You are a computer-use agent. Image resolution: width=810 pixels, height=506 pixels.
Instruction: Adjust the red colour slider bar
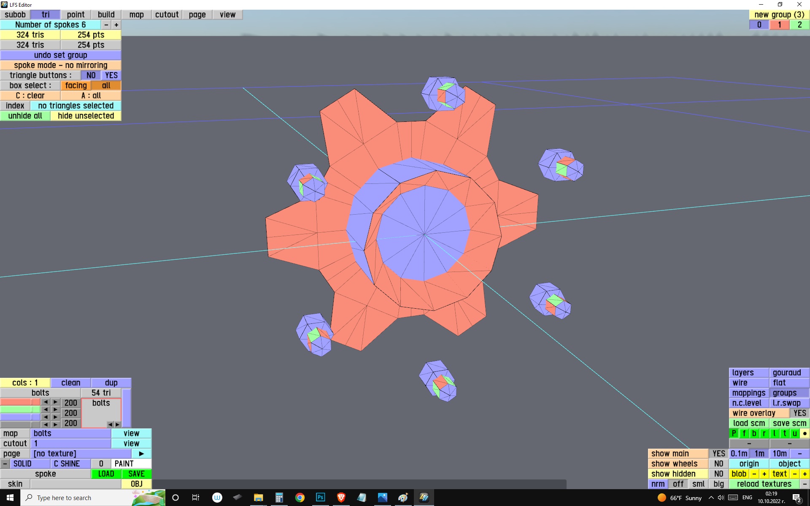tap(20, 402)
